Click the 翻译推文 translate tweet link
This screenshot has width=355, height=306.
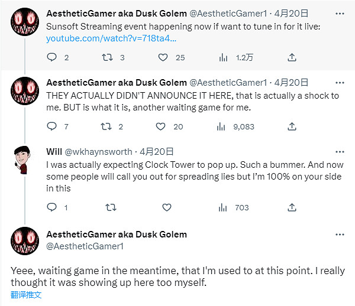26,295
